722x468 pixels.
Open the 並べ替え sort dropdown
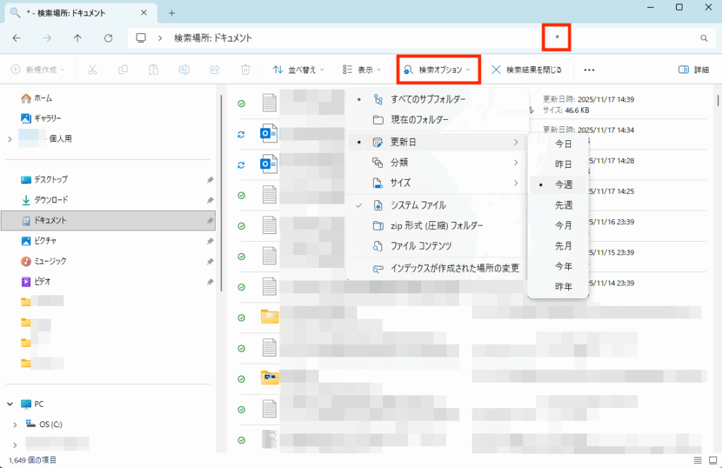[299, 70]
